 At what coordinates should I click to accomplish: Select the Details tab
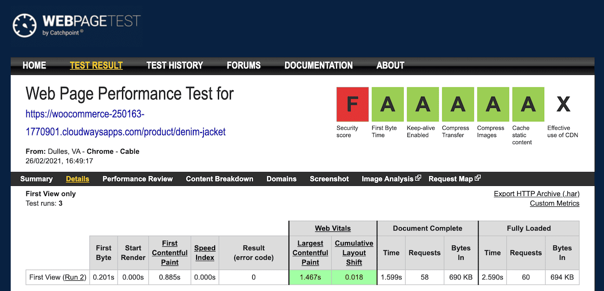pyautogui.click(x=78, y=179)
